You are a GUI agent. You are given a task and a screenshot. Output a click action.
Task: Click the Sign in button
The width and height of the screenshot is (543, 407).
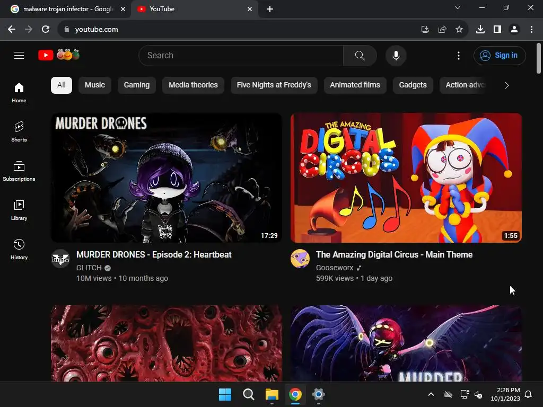500,55
